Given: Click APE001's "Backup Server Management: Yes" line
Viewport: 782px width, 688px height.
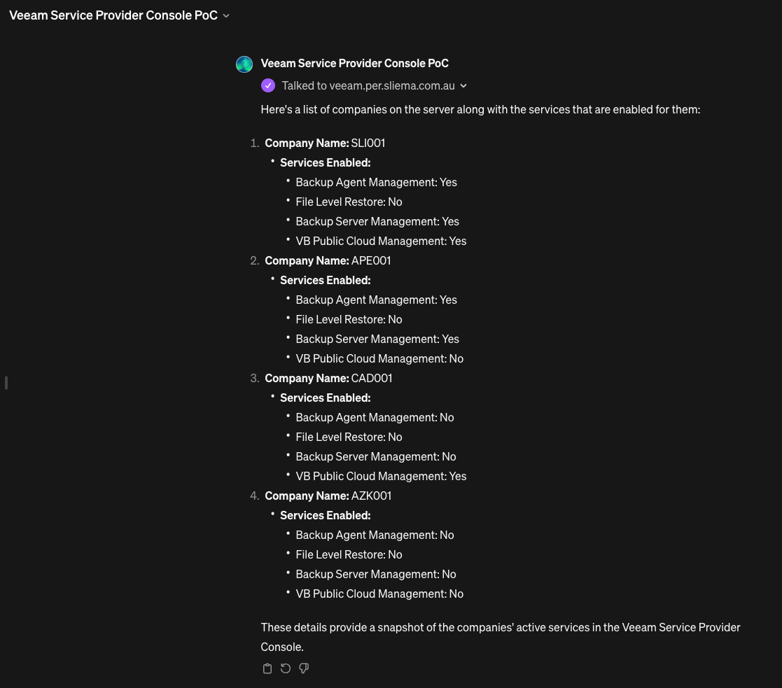Looking at the screenshot, I should [377, 339].
